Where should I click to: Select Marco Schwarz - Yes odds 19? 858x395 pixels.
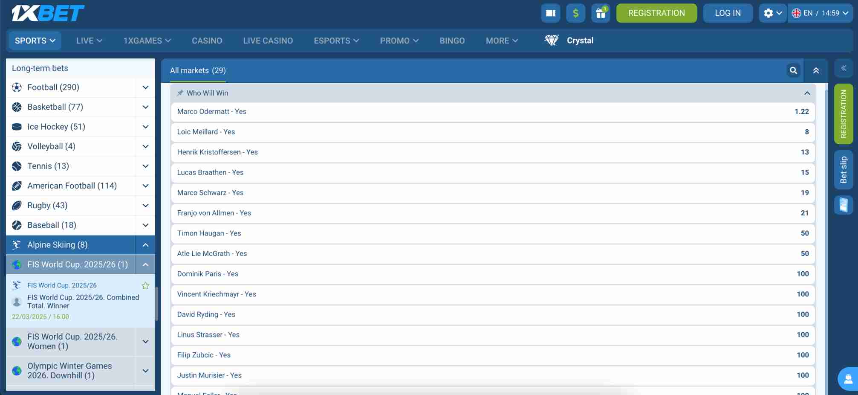point(493,193)
